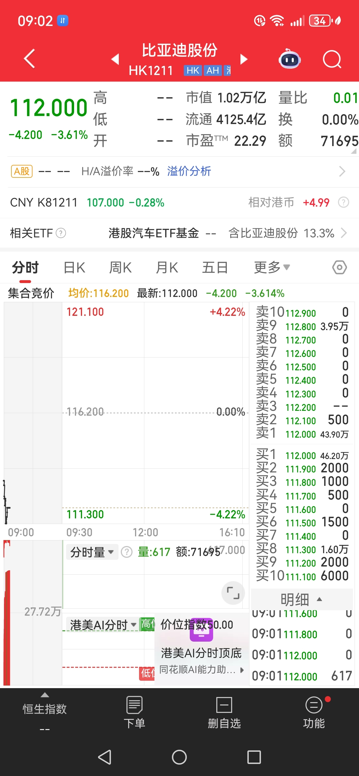Tap the AH badge under title
The height and width of the screenshot is (776, 359).
[x=213, y=70]
